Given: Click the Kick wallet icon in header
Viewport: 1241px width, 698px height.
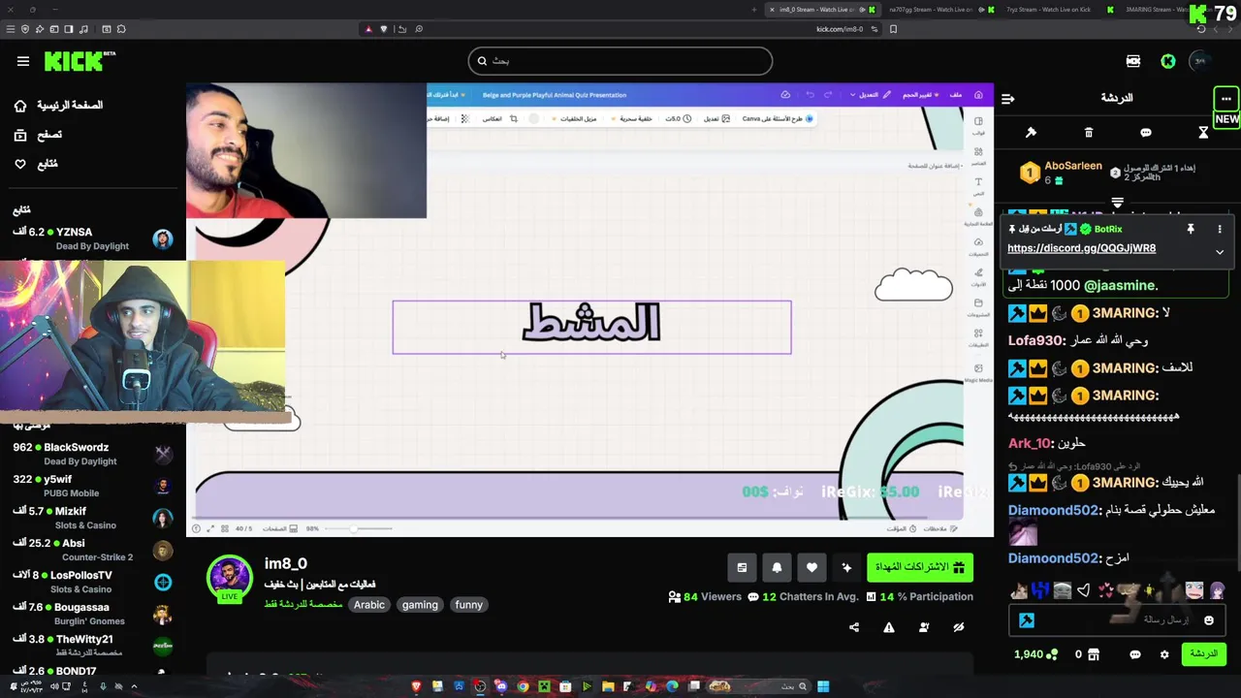Looking at the screenshot, I should pos(1132,61).
